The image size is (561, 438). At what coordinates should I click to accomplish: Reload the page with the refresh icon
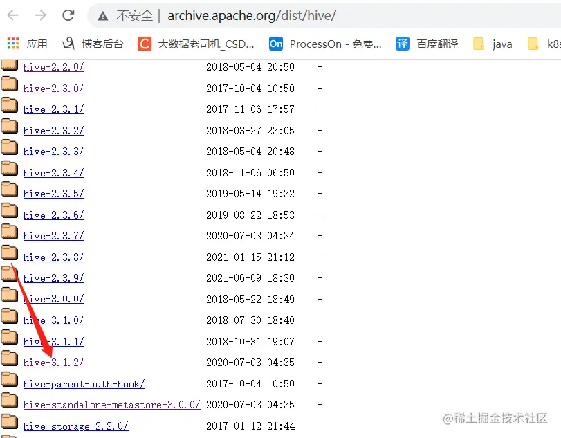tap(68, 15)
